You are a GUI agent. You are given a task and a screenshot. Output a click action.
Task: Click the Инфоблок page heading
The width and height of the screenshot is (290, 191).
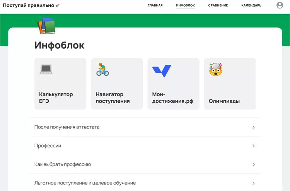pyautogui.click(x=60, y=45)
